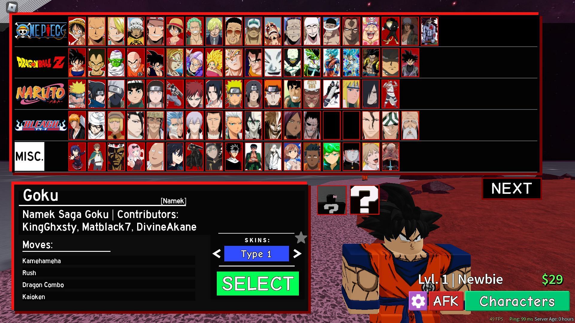This screenshot has width=575, height=323.
Task: Click the One Piece section logo
Action: coord(40,31)
